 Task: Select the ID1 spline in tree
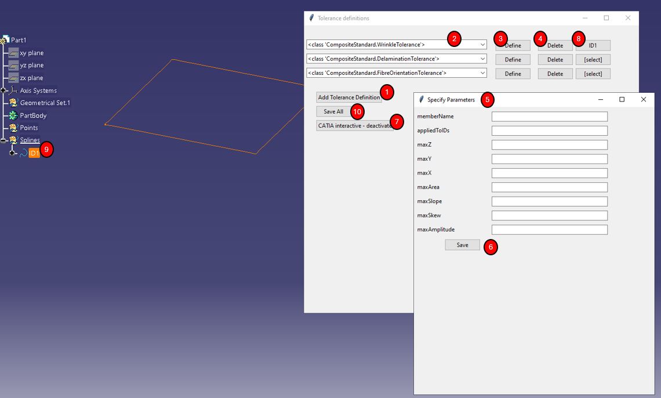tap(34, 153)
